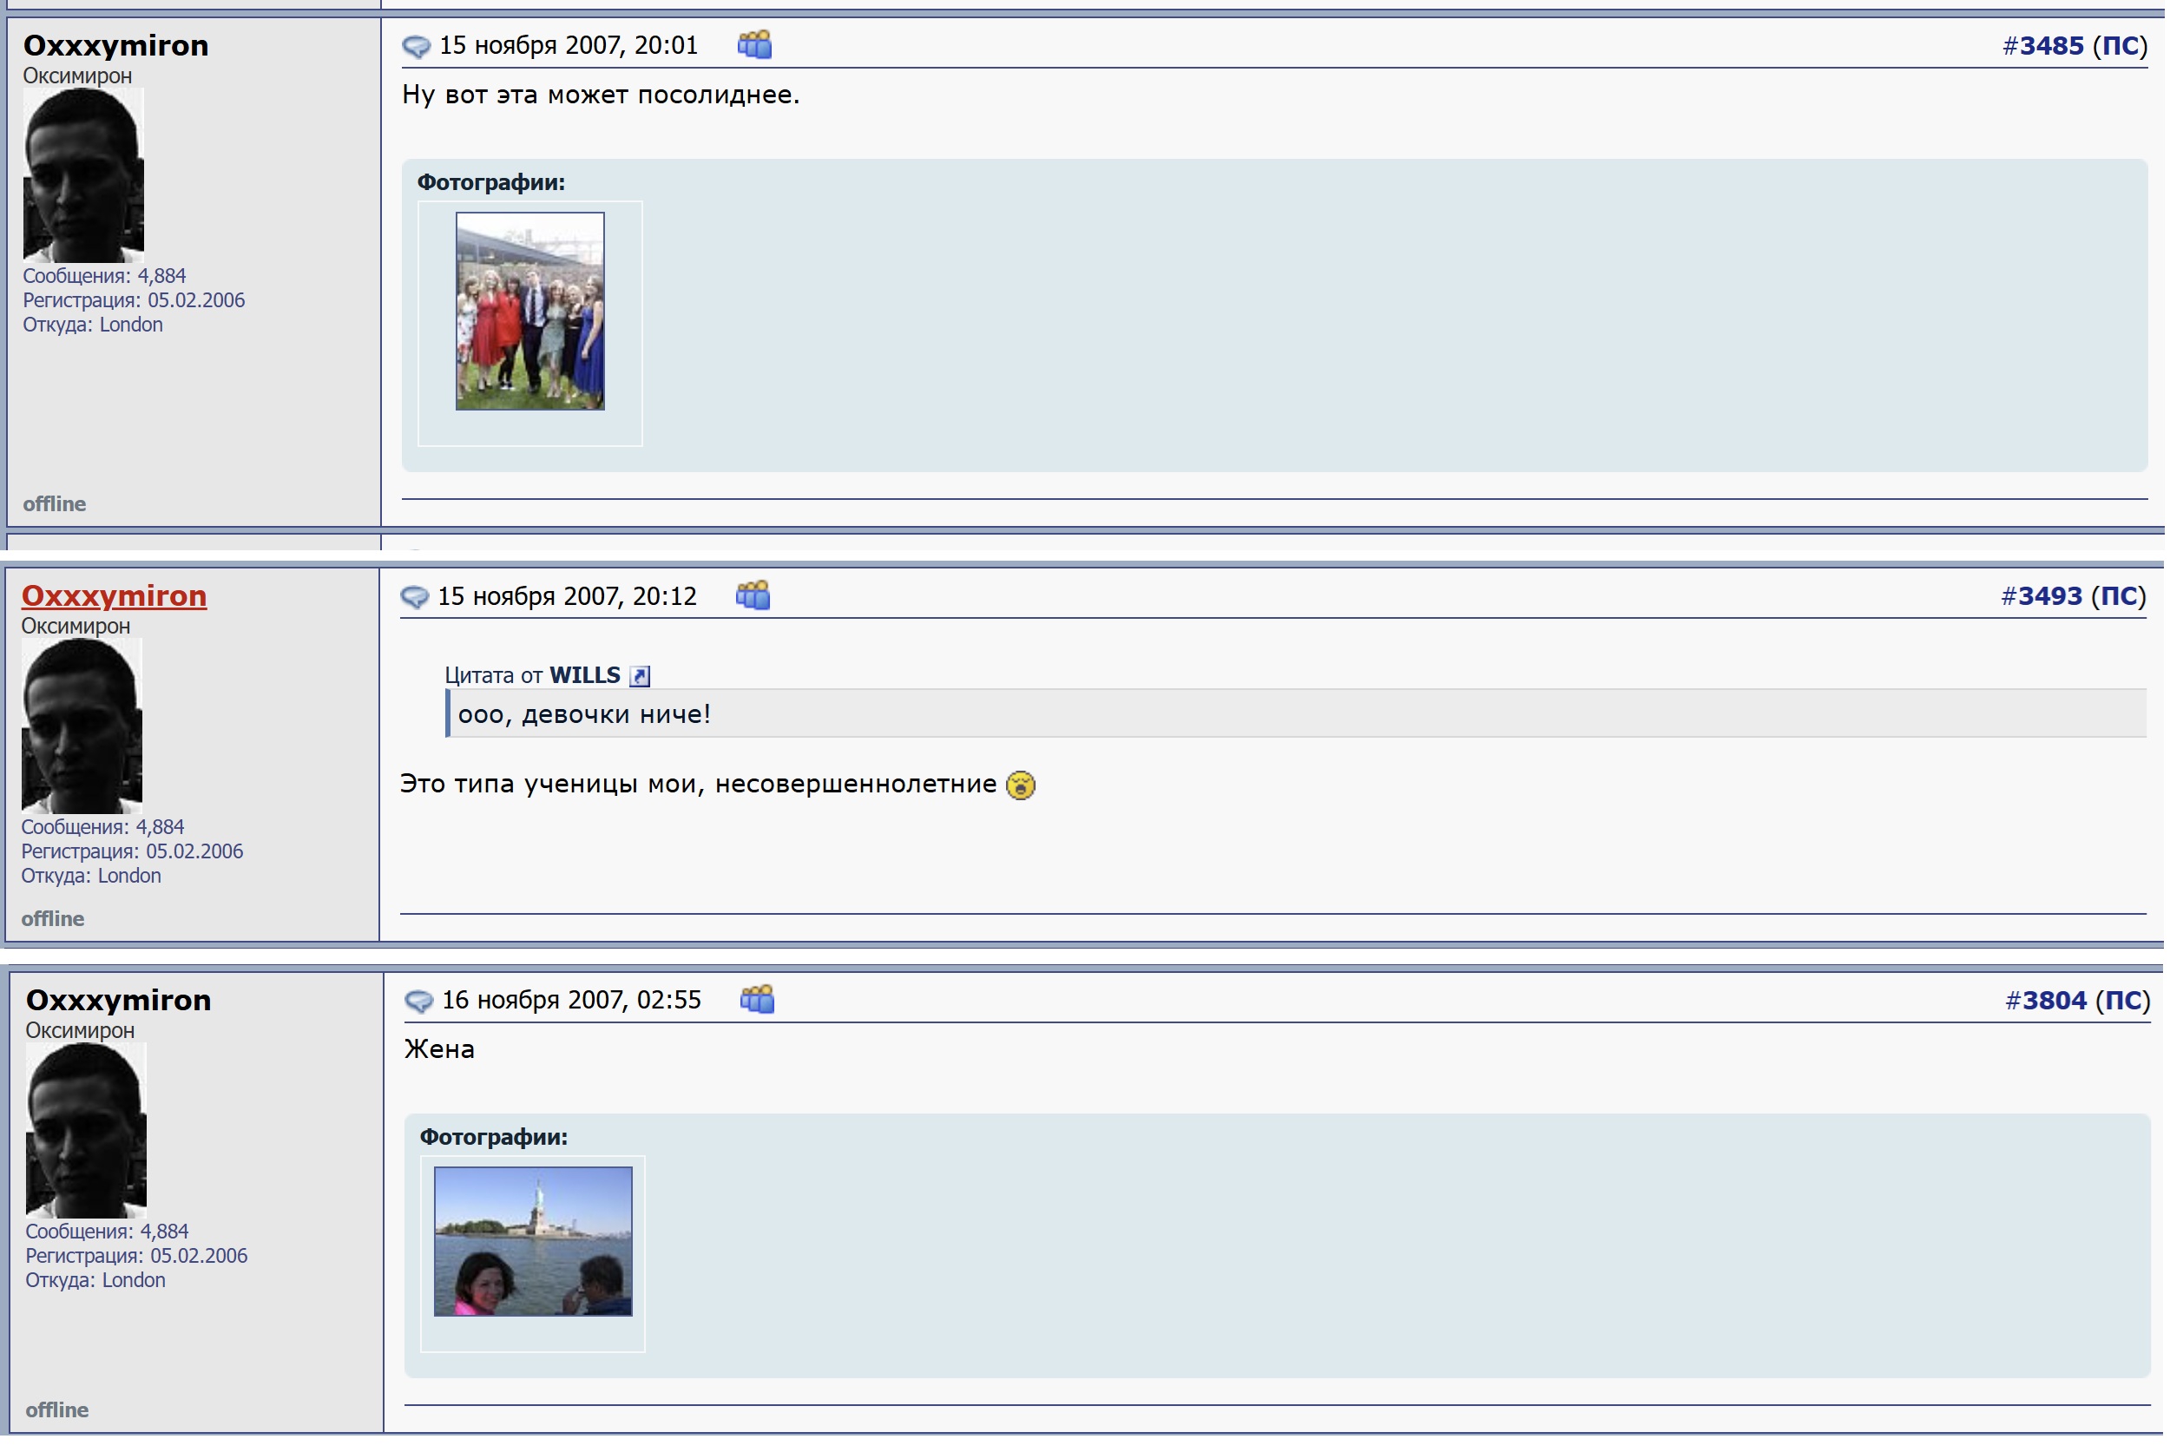Click speech bubble icon on 02:55 post

tap(418, 1001)
